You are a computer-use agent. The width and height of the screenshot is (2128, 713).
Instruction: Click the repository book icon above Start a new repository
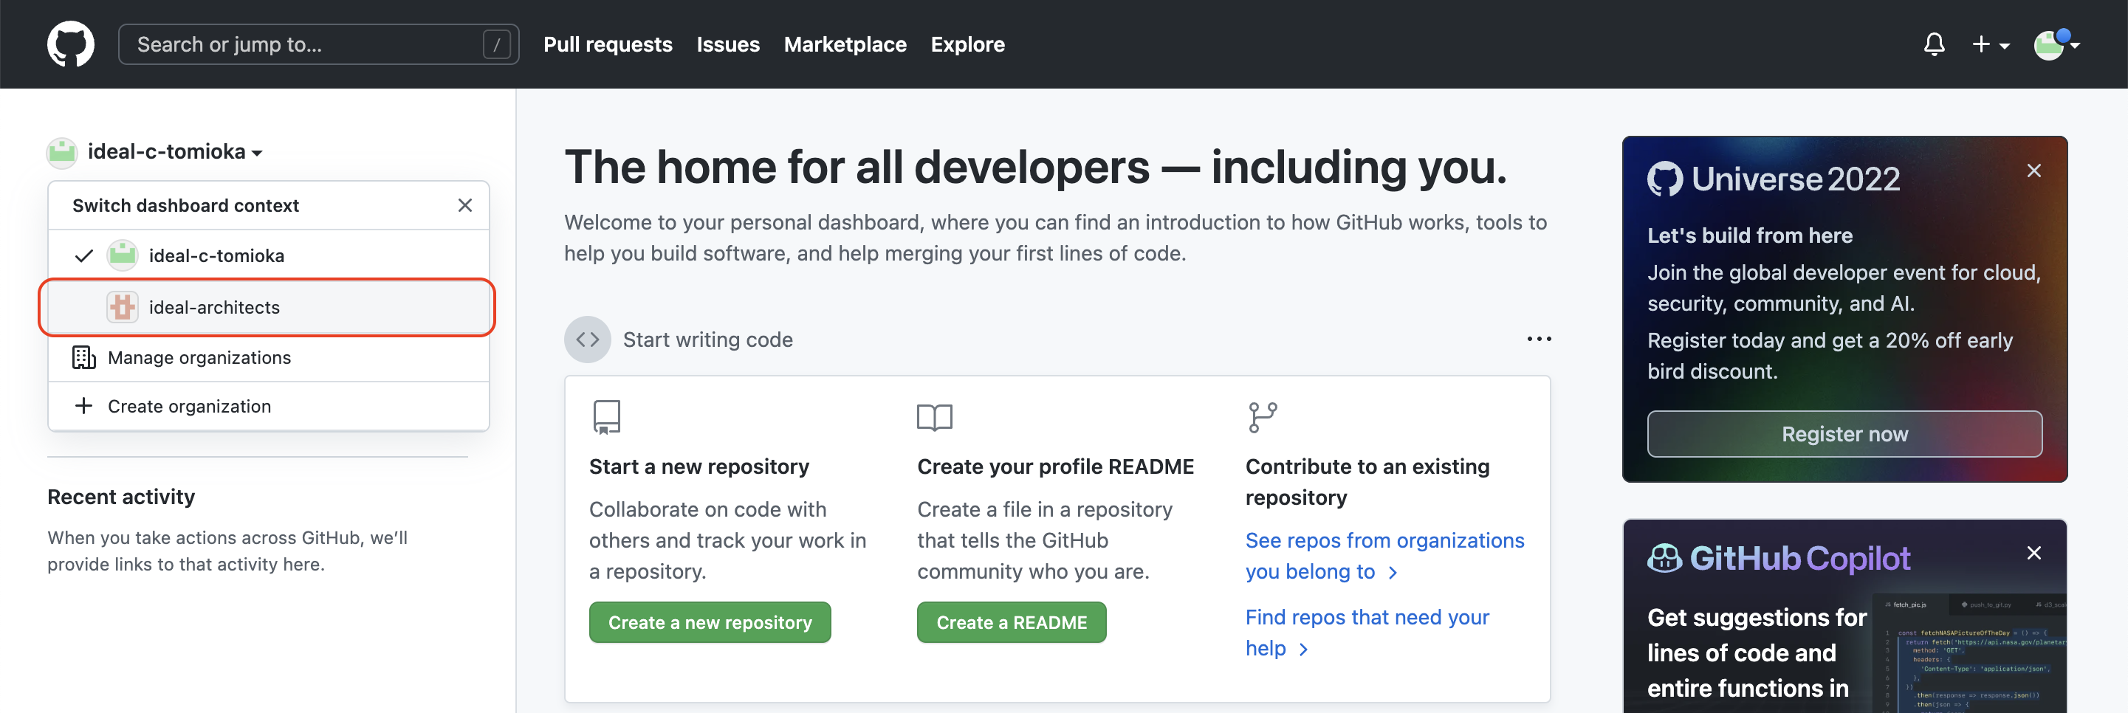tap(605, 416)
